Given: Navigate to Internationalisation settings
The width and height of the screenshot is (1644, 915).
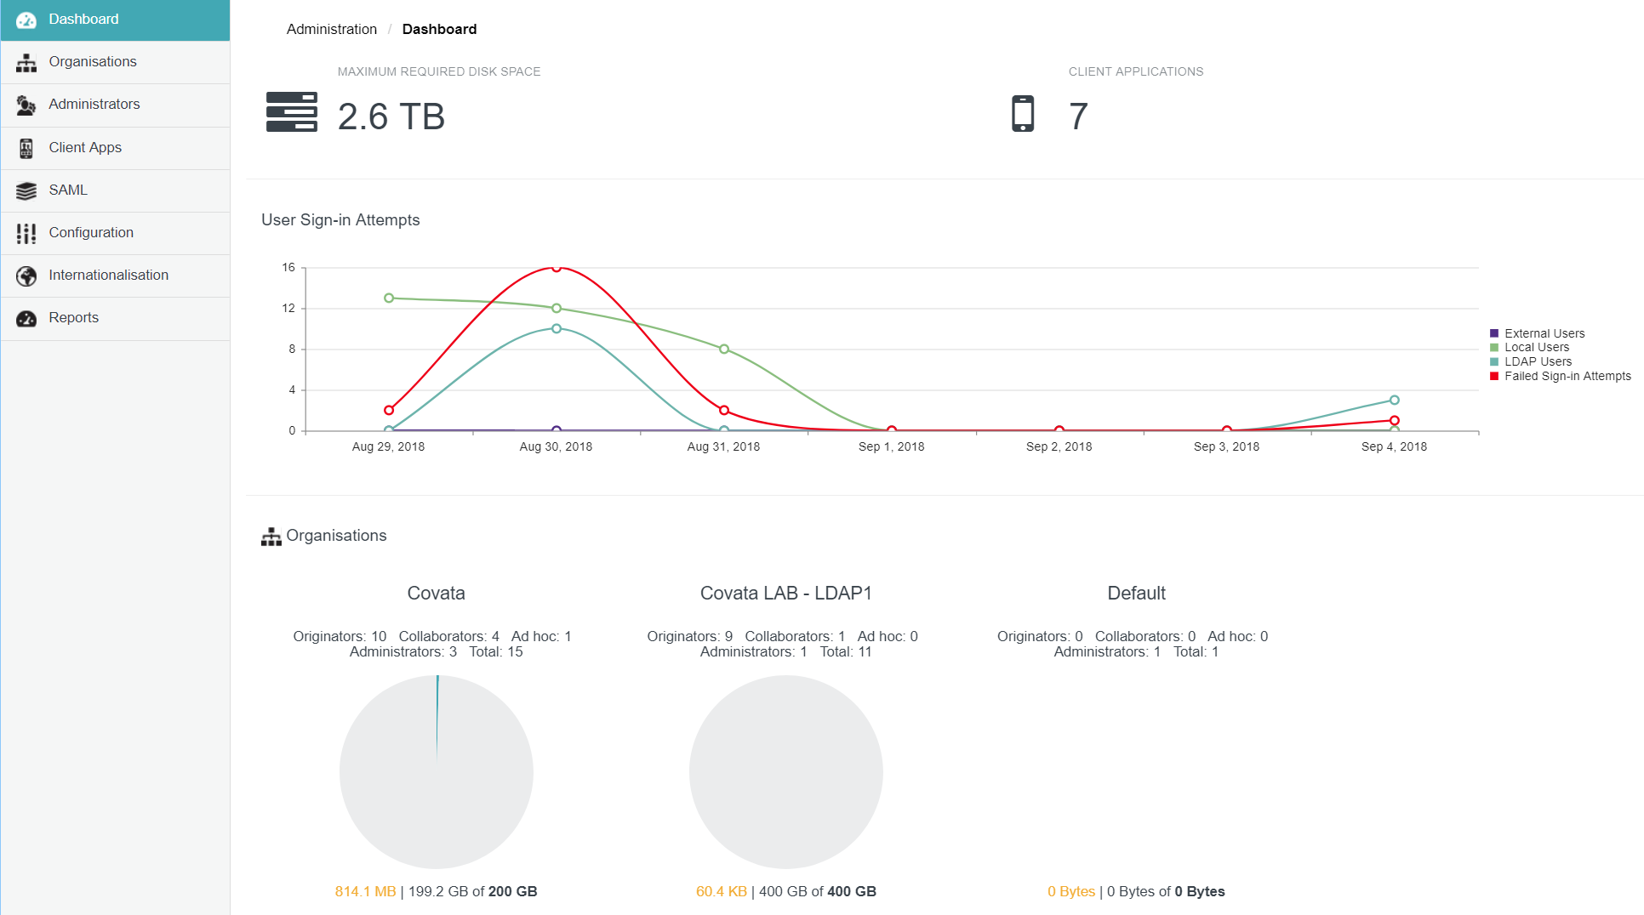Looking at the screenshot, I should pyautogui.click(x=115, y=276).
